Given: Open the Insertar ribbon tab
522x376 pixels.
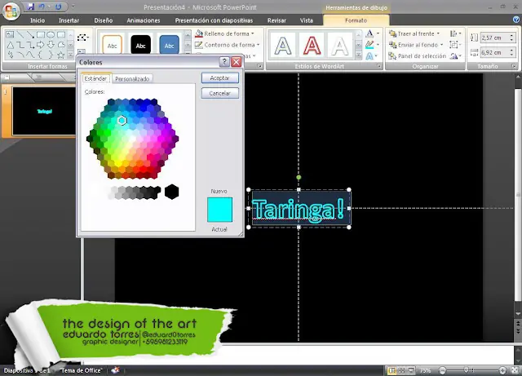Looking at the screenshot, I should [x=69, y=20].
